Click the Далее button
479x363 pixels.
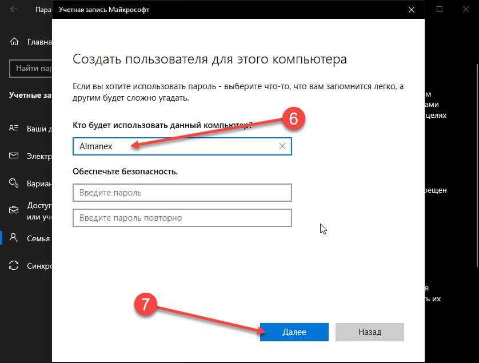[294, 332]
